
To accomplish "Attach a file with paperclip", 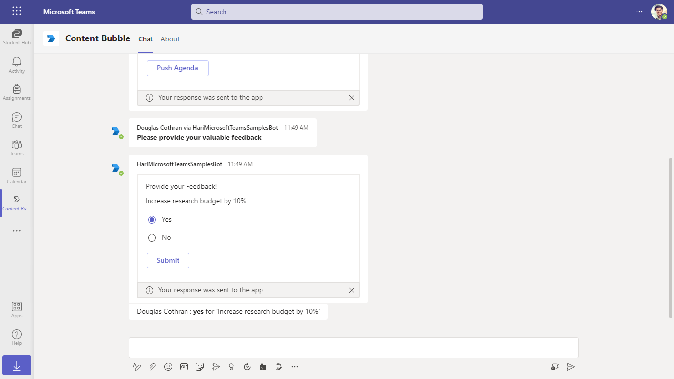I will (152, 367).
